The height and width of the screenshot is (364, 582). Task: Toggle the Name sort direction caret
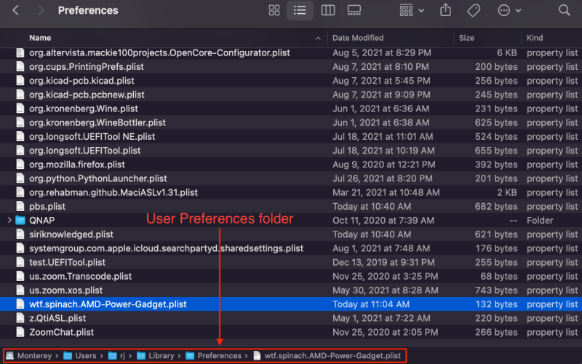318,38
